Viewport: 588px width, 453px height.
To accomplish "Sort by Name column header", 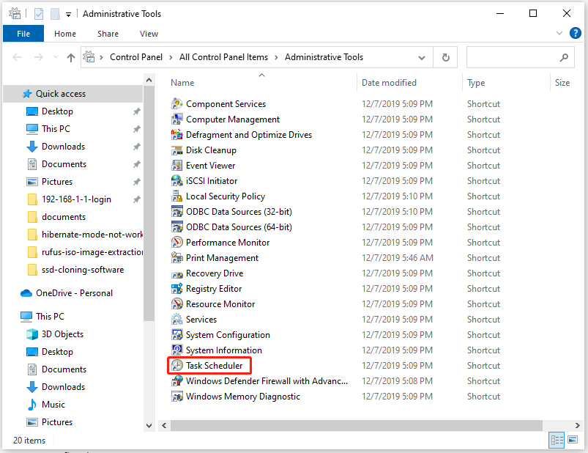I will pyautogui.click(x=182, y=83).
